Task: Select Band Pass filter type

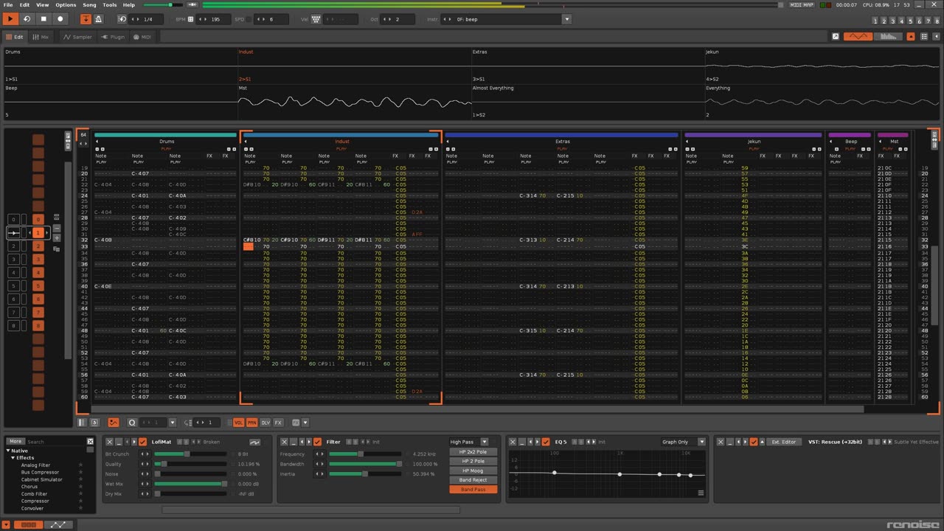Action: point(473,490)
